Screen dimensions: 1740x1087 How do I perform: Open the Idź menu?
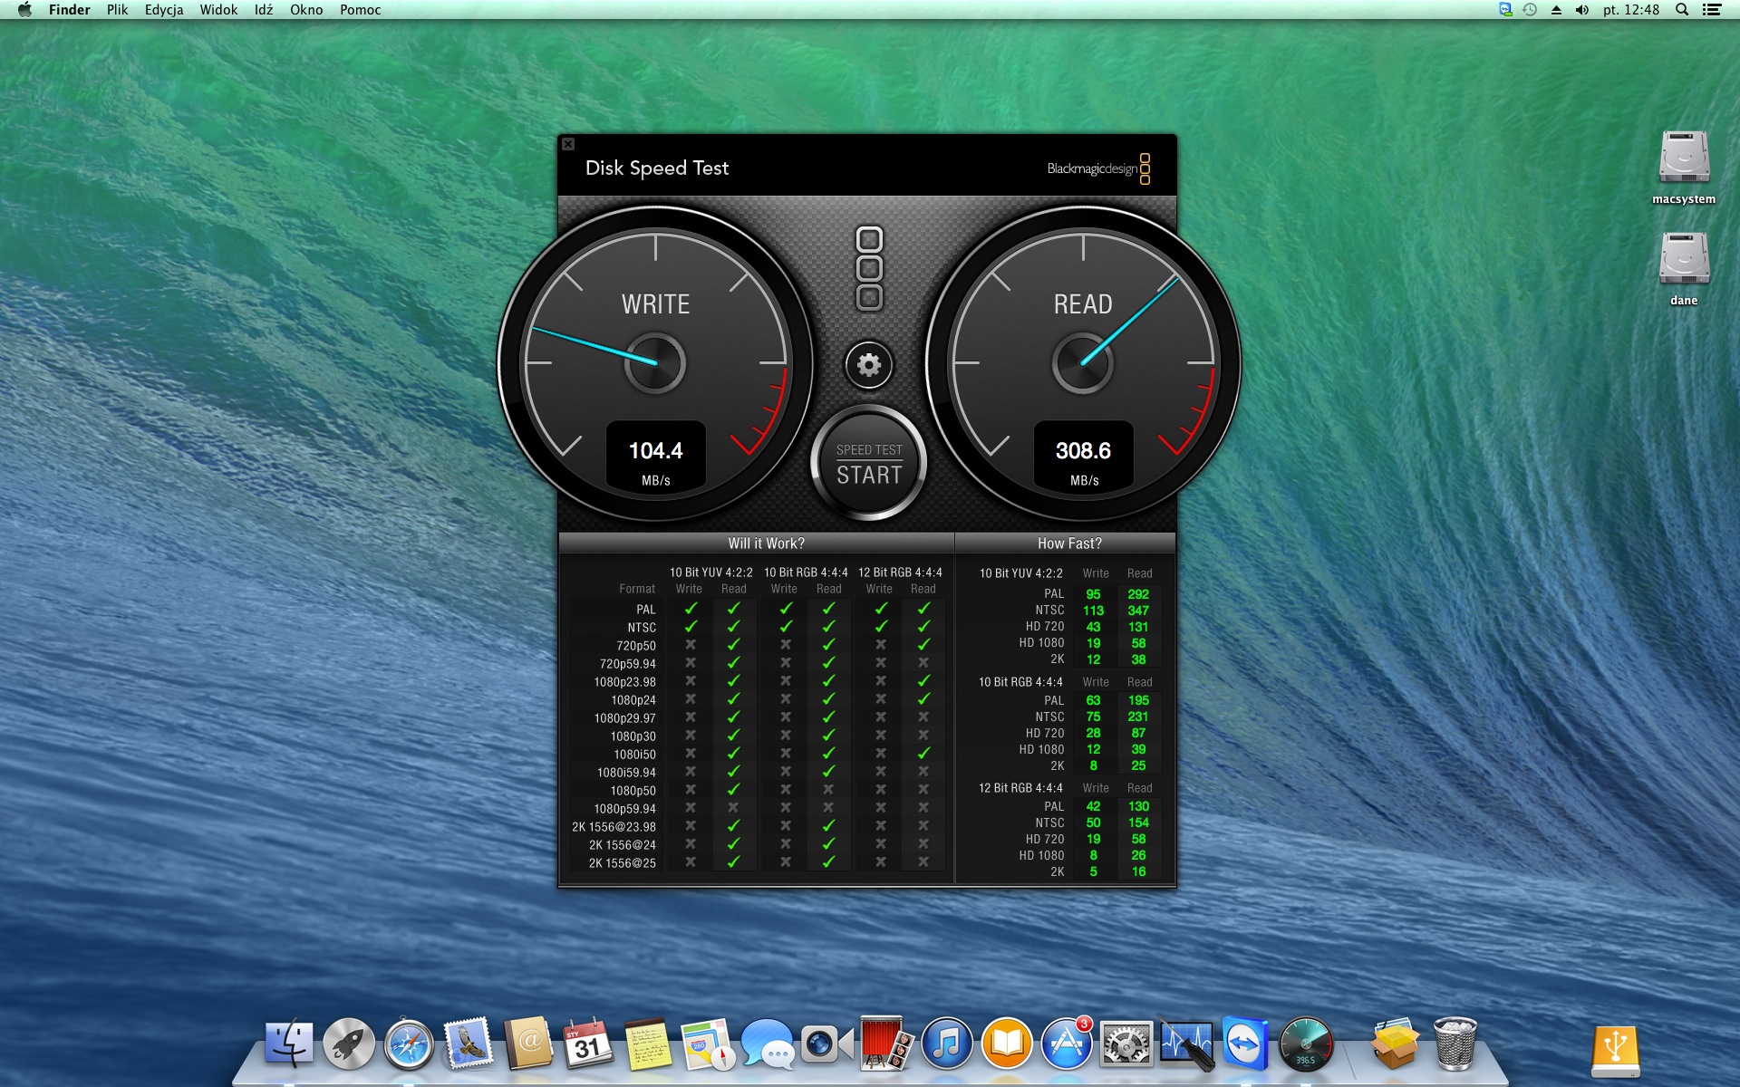click(x=264, y=10)
